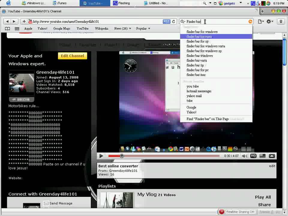Mute the video with speaker icon
The width and height of the screenshot is (288, 216).
(x=244, y=156)
